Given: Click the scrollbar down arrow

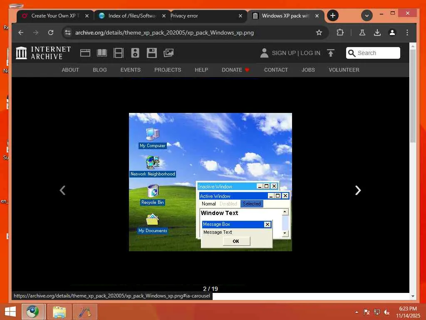Looking at the screenshot, I should [x=413, y=296].
